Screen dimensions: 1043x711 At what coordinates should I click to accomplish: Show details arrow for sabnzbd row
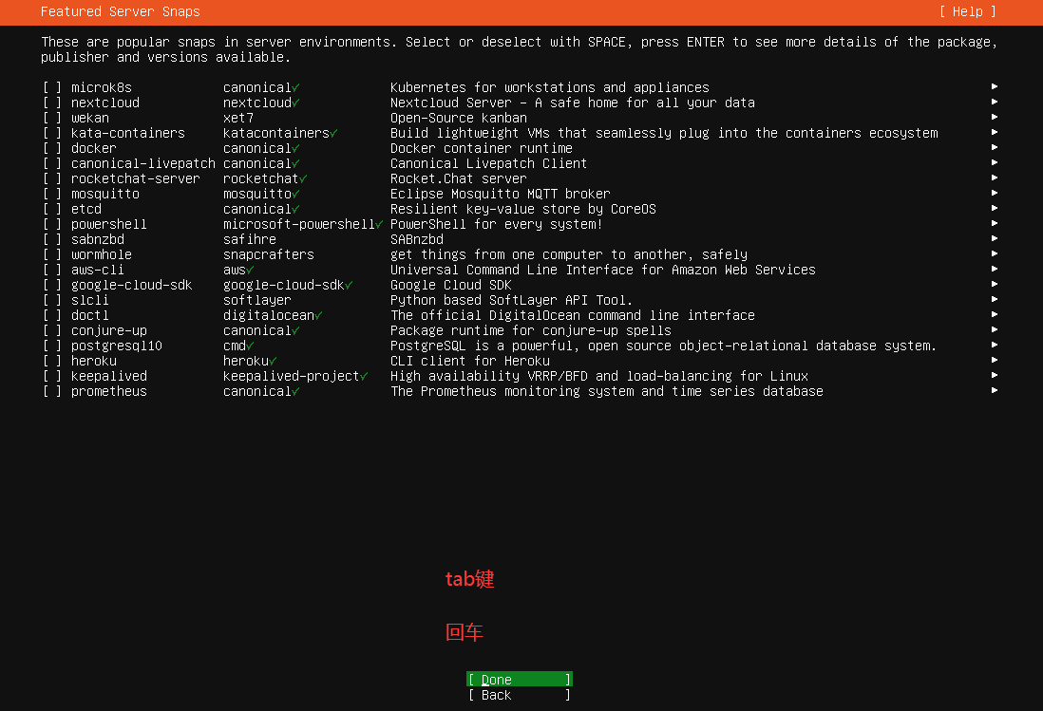995,238
